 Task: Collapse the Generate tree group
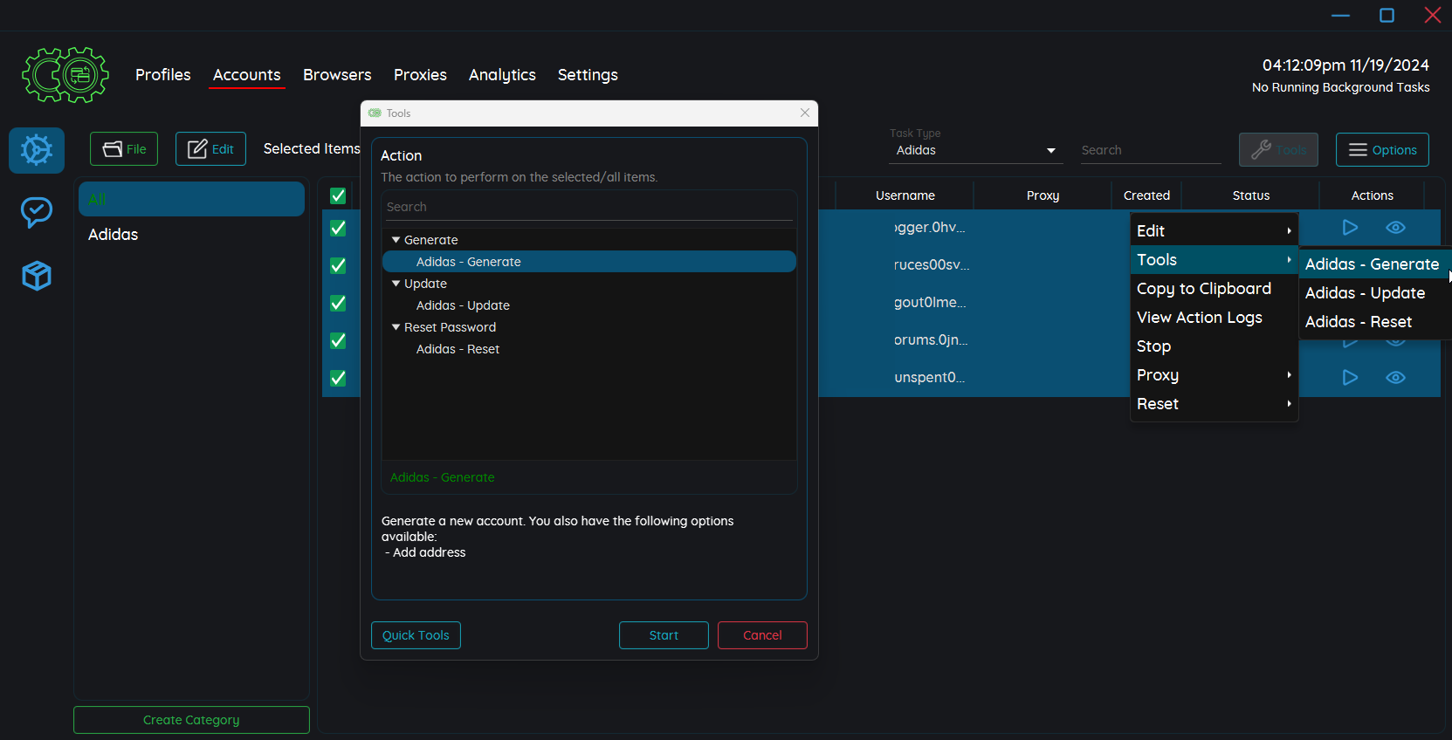tap(396, 240)
